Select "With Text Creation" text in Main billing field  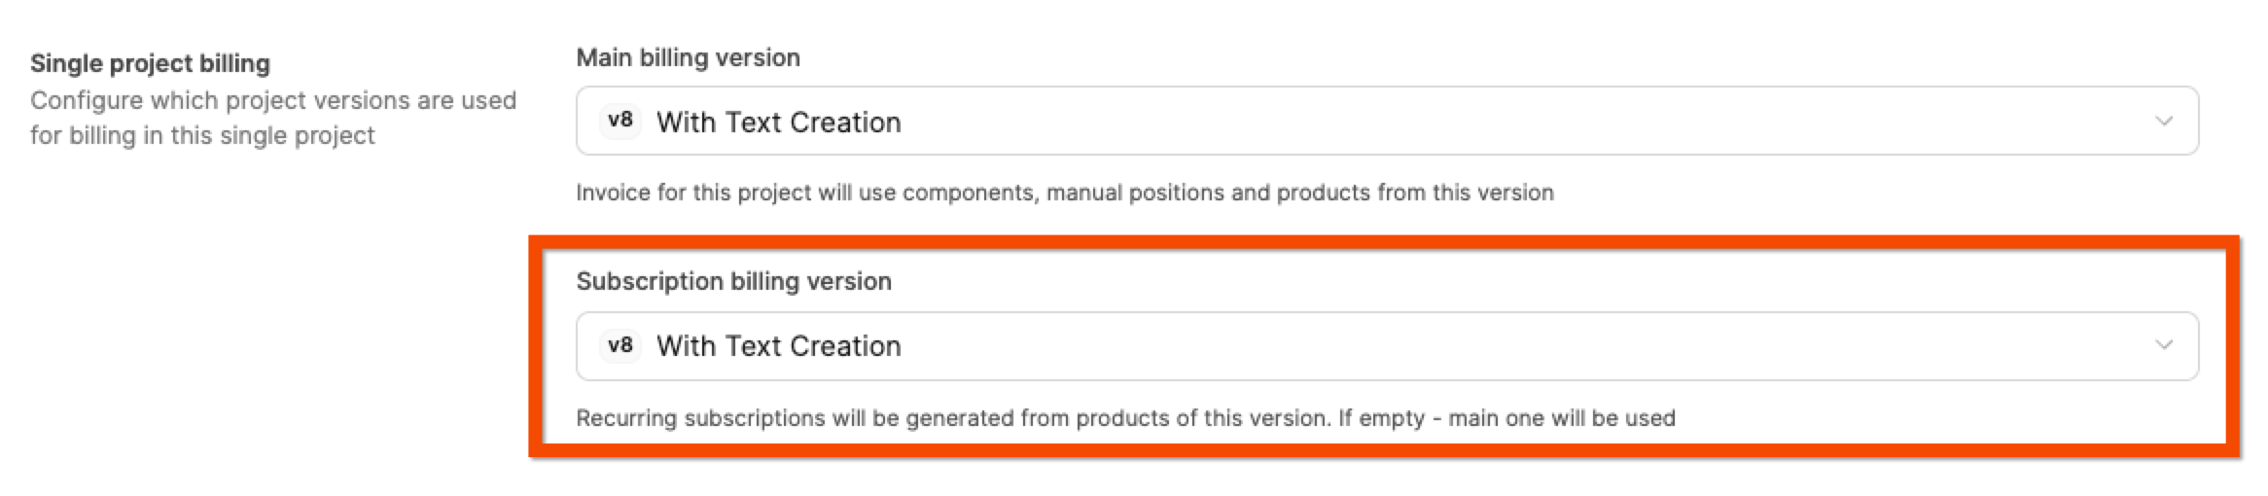(x=778, y=123)
